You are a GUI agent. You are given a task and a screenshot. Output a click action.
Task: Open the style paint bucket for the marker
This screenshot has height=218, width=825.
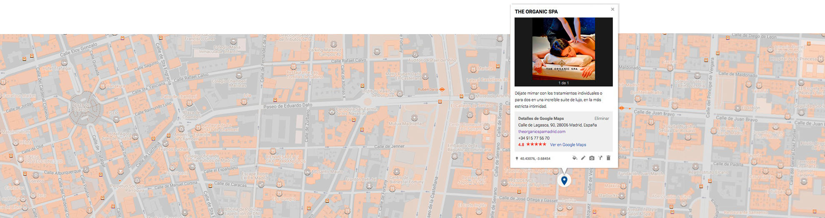pos(575,158)
